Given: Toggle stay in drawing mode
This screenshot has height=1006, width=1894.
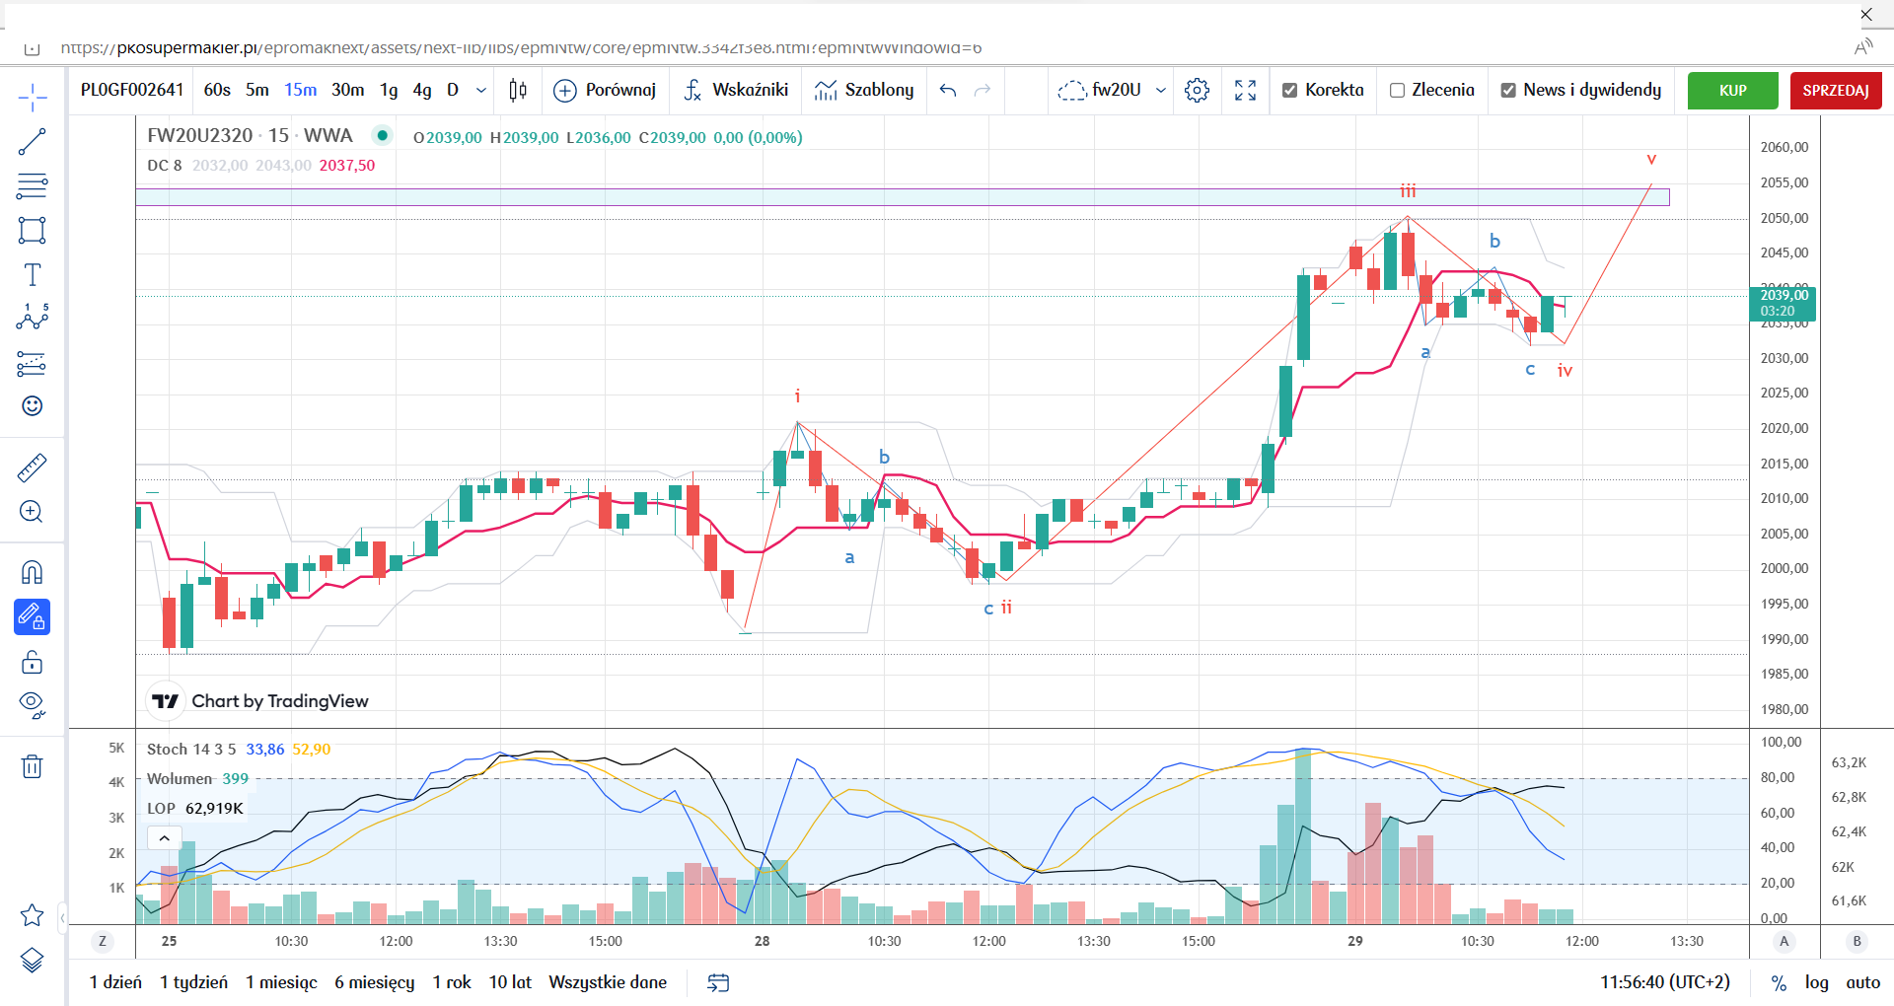Looking at the screenshot, I should click(x=32, y=617).
